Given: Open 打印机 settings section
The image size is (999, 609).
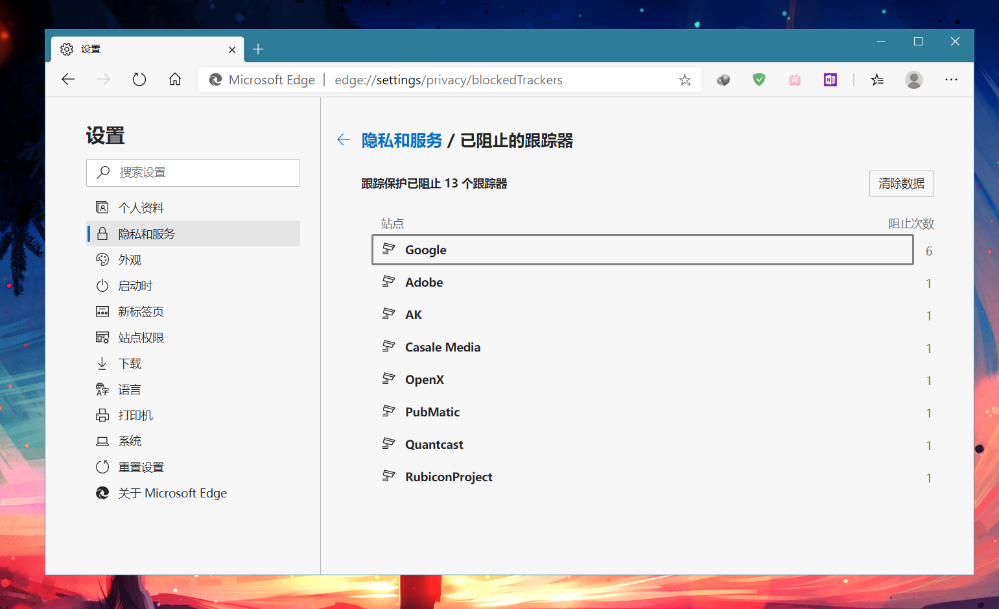Looking at the screenshot, I should [x=193, y=415].
